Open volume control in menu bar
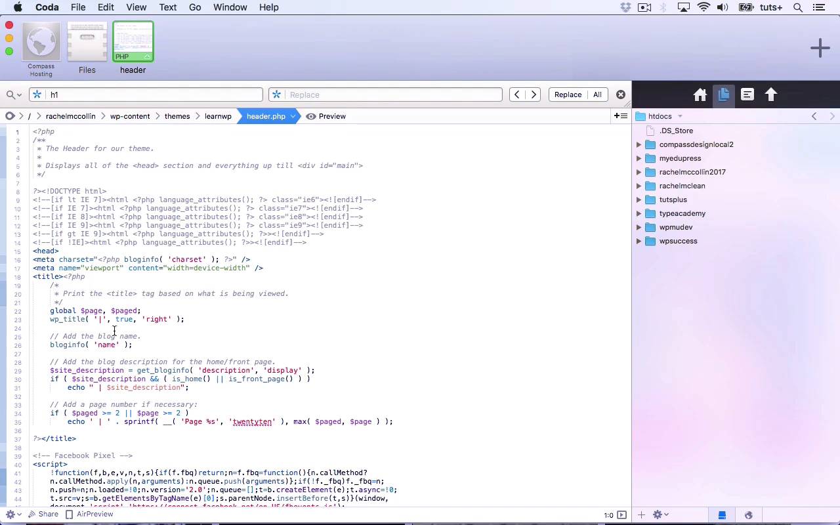 pyautogui.click(x=723, y=7)
